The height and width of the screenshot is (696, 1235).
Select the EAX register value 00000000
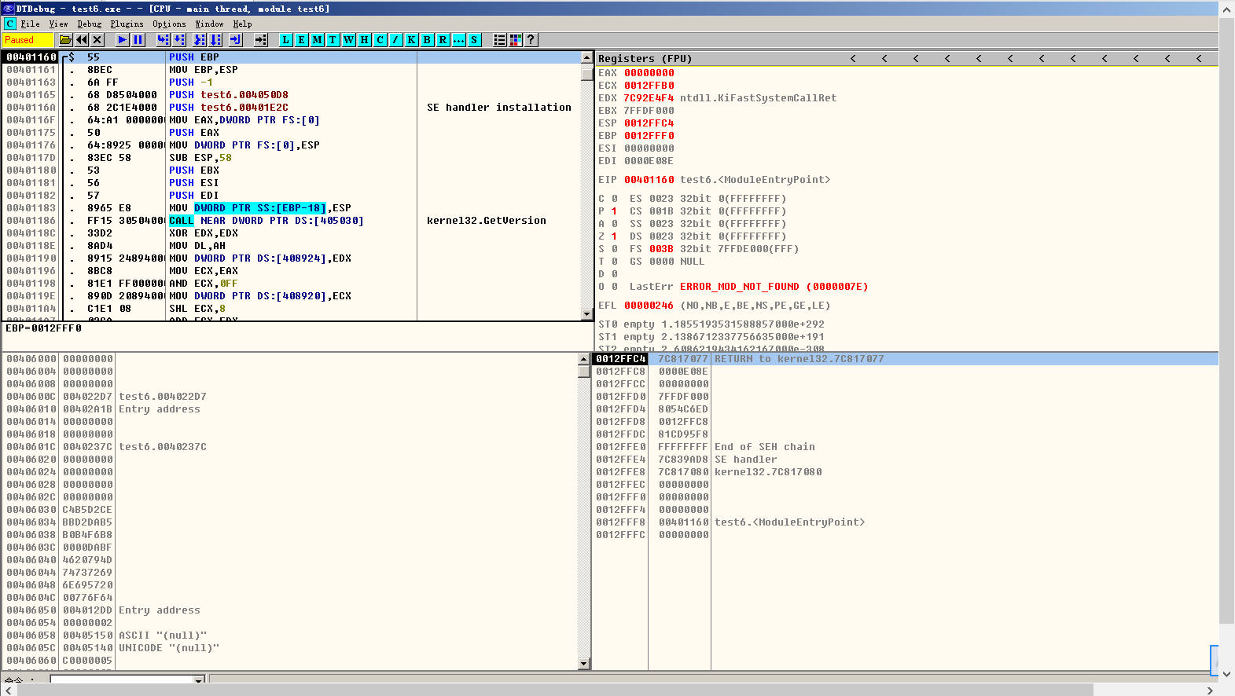(649, 73)
